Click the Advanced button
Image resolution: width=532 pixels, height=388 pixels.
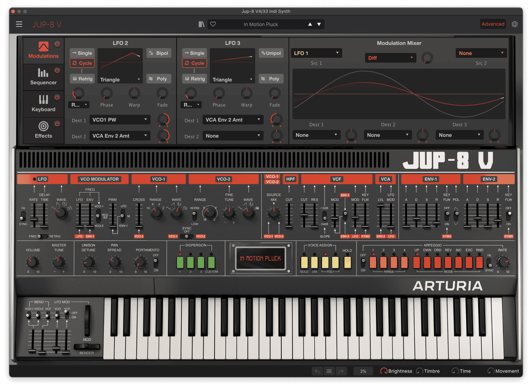point(493,24)
